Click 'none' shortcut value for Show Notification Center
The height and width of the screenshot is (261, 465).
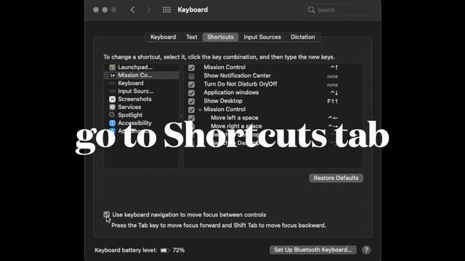tap(333, 76)
